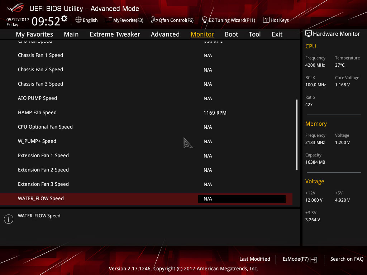Open the My Favorites tab

point(34,34)
